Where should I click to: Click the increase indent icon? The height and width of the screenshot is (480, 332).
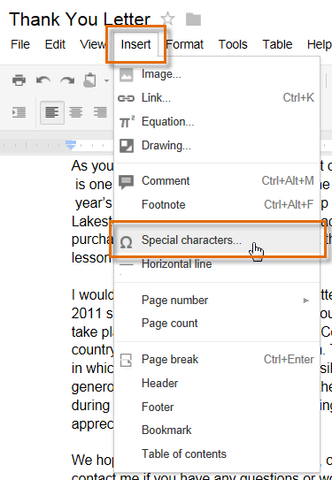(19, 112)
